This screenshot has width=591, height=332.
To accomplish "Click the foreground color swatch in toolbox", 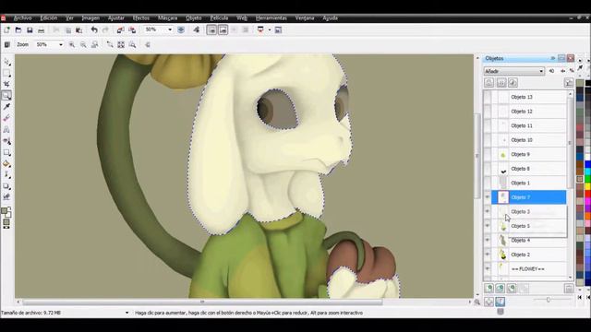I will click(4, 211).
